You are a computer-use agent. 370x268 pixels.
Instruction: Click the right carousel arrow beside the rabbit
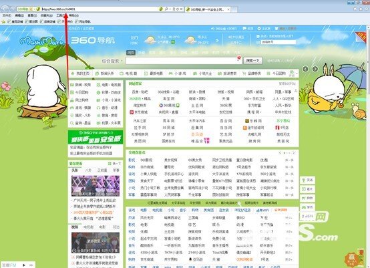(x=315, y=69)
